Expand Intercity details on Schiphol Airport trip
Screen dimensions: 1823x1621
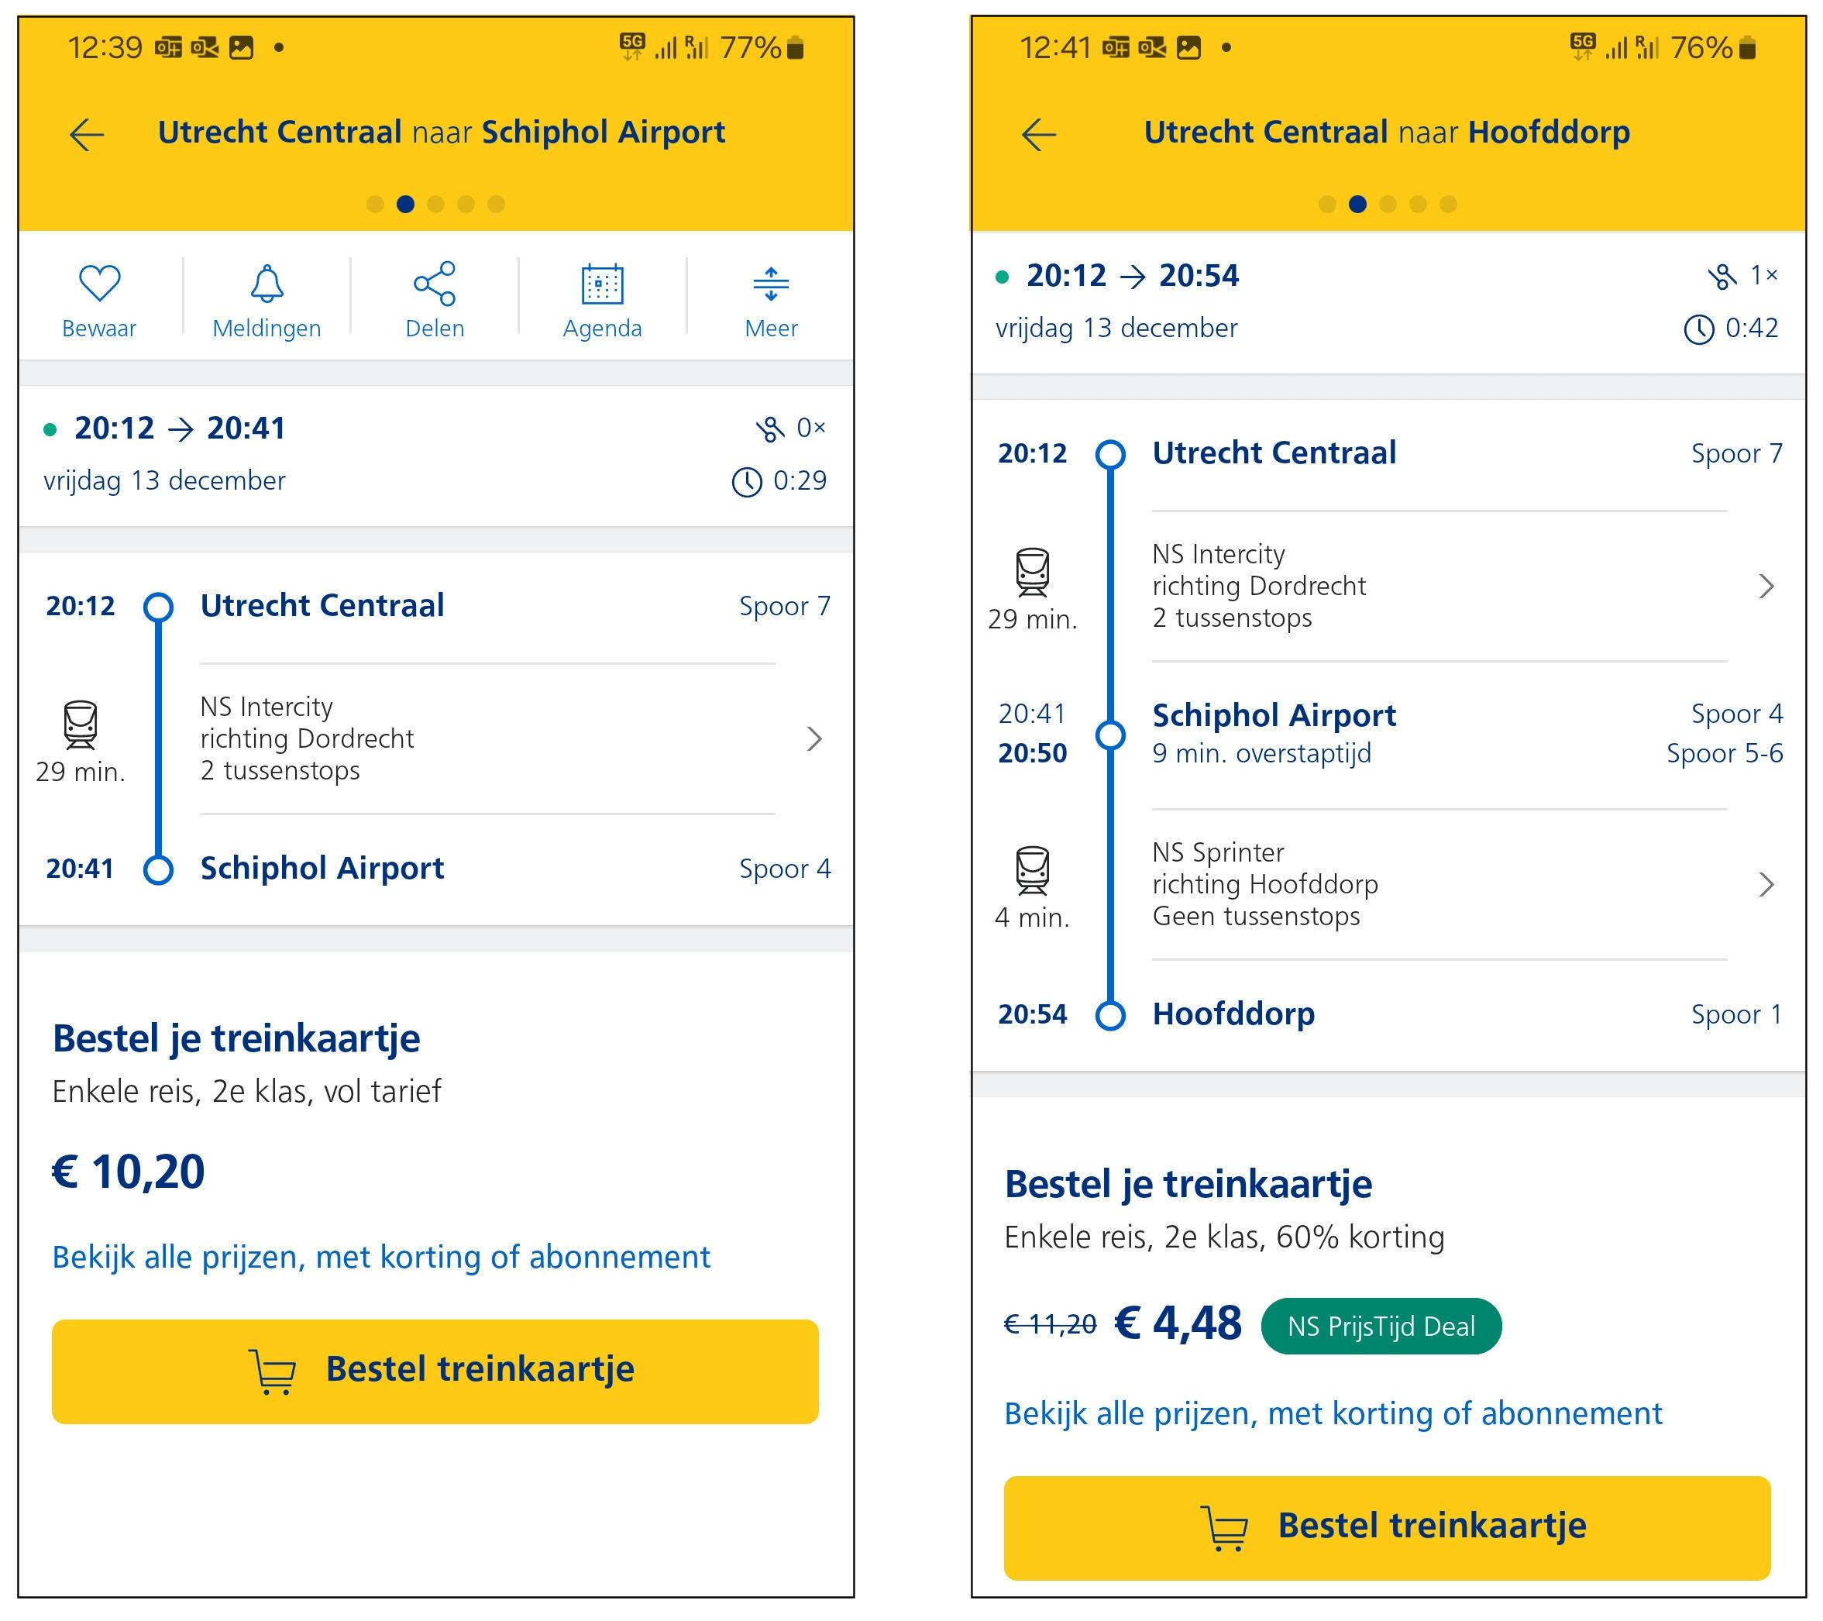[x=813, y=738]
